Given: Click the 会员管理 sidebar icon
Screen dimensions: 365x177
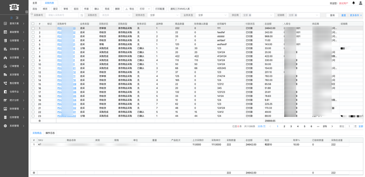Looking at the screenshot, I should [5, 58].
